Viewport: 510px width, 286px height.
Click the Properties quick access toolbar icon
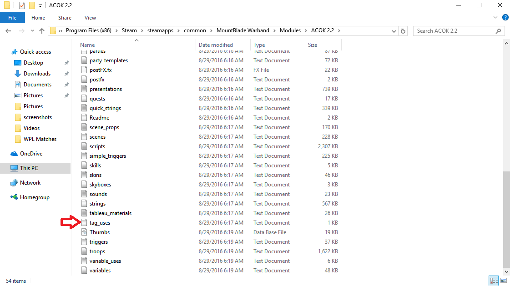click(22, 5)
